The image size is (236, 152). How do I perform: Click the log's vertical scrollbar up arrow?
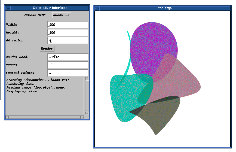coord(87,79)
